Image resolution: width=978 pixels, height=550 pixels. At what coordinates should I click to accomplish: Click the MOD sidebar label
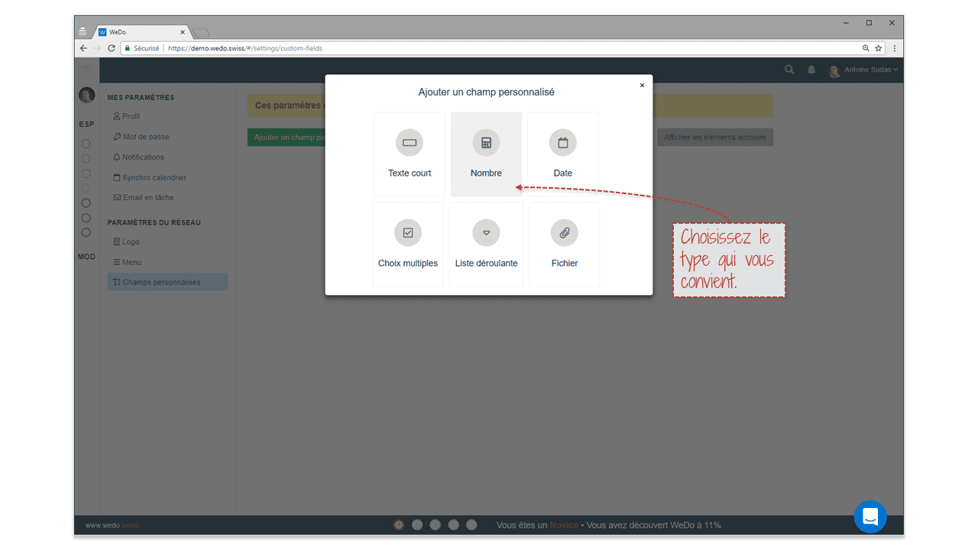[x=86, y=257]
